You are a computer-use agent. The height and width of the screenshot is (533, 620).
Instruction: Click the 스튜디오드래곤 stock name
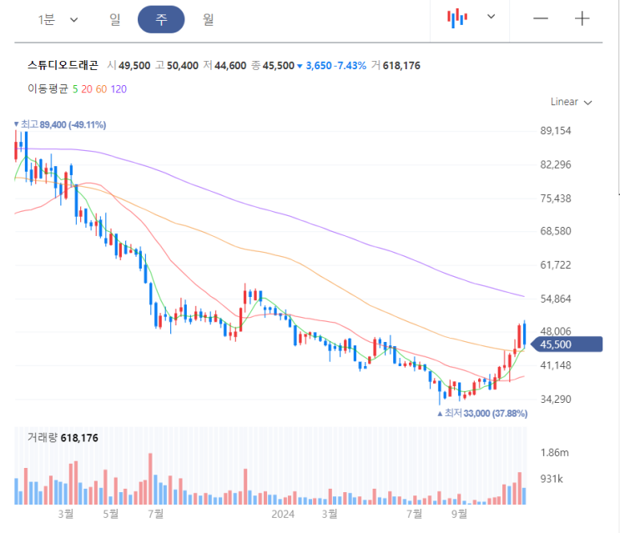click(63, 65)
